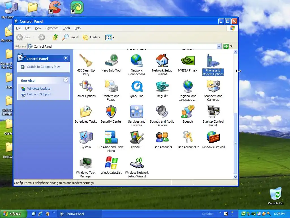Click the Search toolbar button
Image resolution: width=290 pixels, height=218 pixels.
(71, 37)
